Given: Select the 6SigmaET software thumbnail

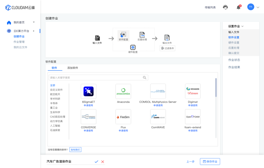Looking at the screenshot, I should click(x=89, y=91).
